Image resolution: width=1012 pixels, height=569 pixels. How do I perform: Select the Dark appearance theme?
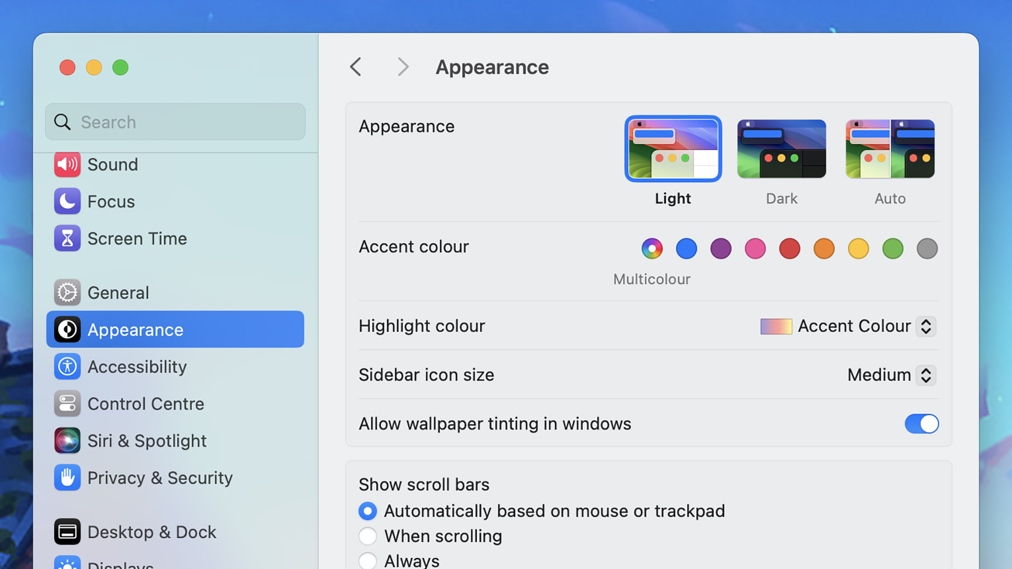(781, 149)
